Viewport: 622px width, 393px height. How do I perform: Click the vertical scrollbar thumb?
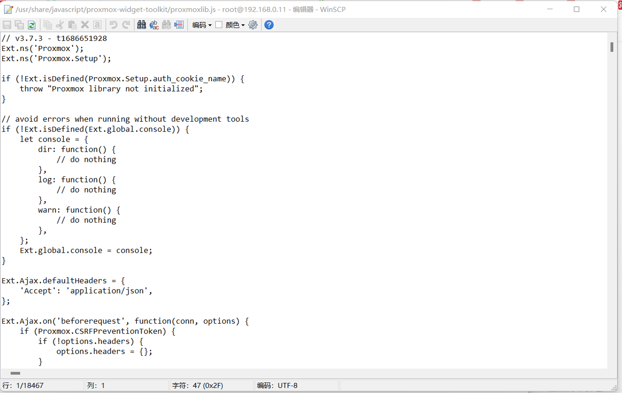[612, 47]
